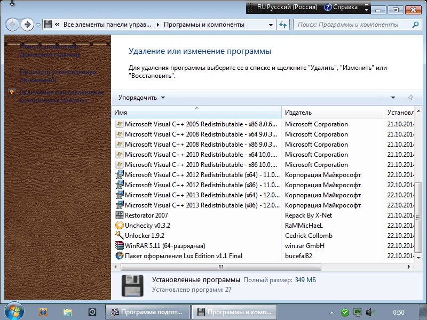Click the Unlocker 1.9.2 wand icon
The width and height of the screenshot is (427, 320).
click(x=119, y=235)
